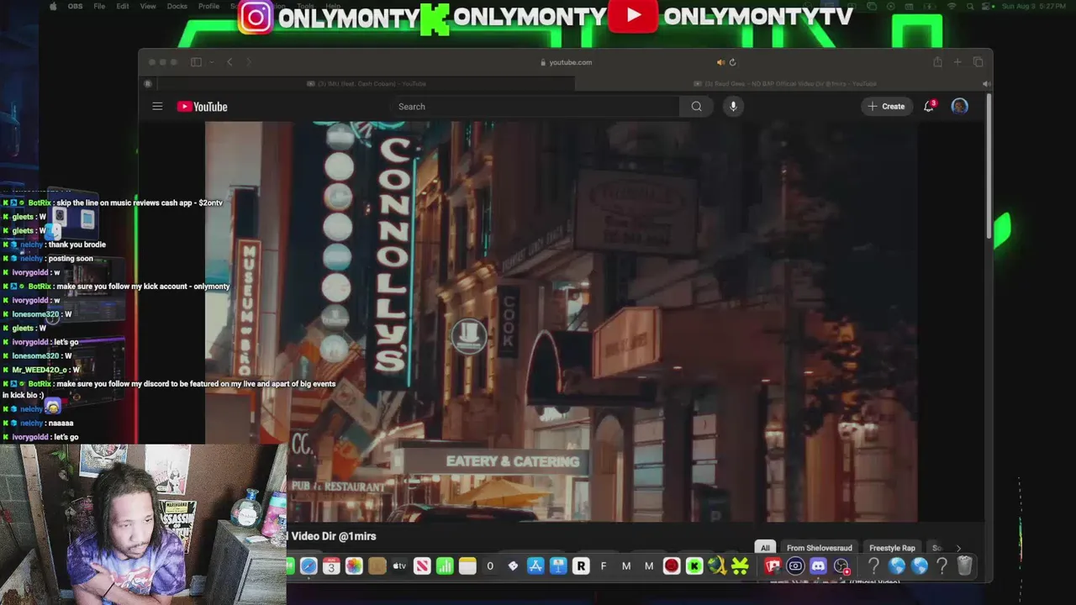Toggle Safari sidebar icon
Image resolution: width=1076 pixels, height=605 pixels.
click(196, 62)
